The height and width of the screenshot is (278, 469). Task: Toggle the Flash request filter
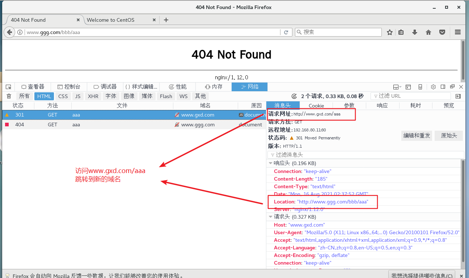(166, 96)
